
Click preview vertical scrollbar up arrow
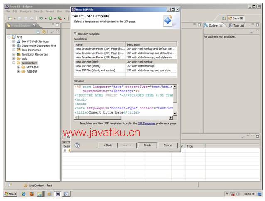point(175,87)
